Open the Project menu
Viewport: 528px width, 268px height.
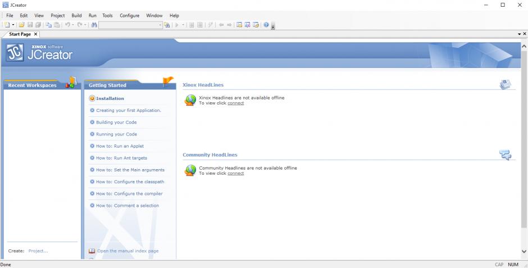[57, 15]
